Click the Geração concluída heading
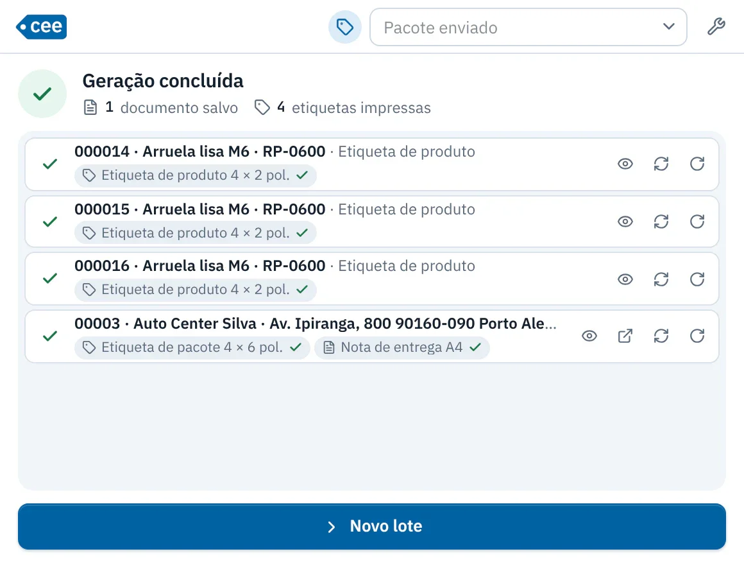This screenshot has width=744, height=565. click(x=163, y=81)
